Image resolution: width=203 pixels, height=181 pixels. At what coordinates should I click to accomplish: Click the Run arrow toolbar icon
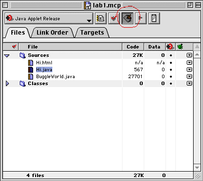coord(141,18)
